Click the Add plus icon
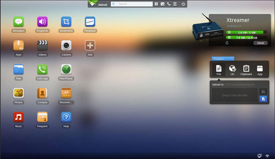The width and height of the screenshot is (275, 159). click(x=90, y=46)
